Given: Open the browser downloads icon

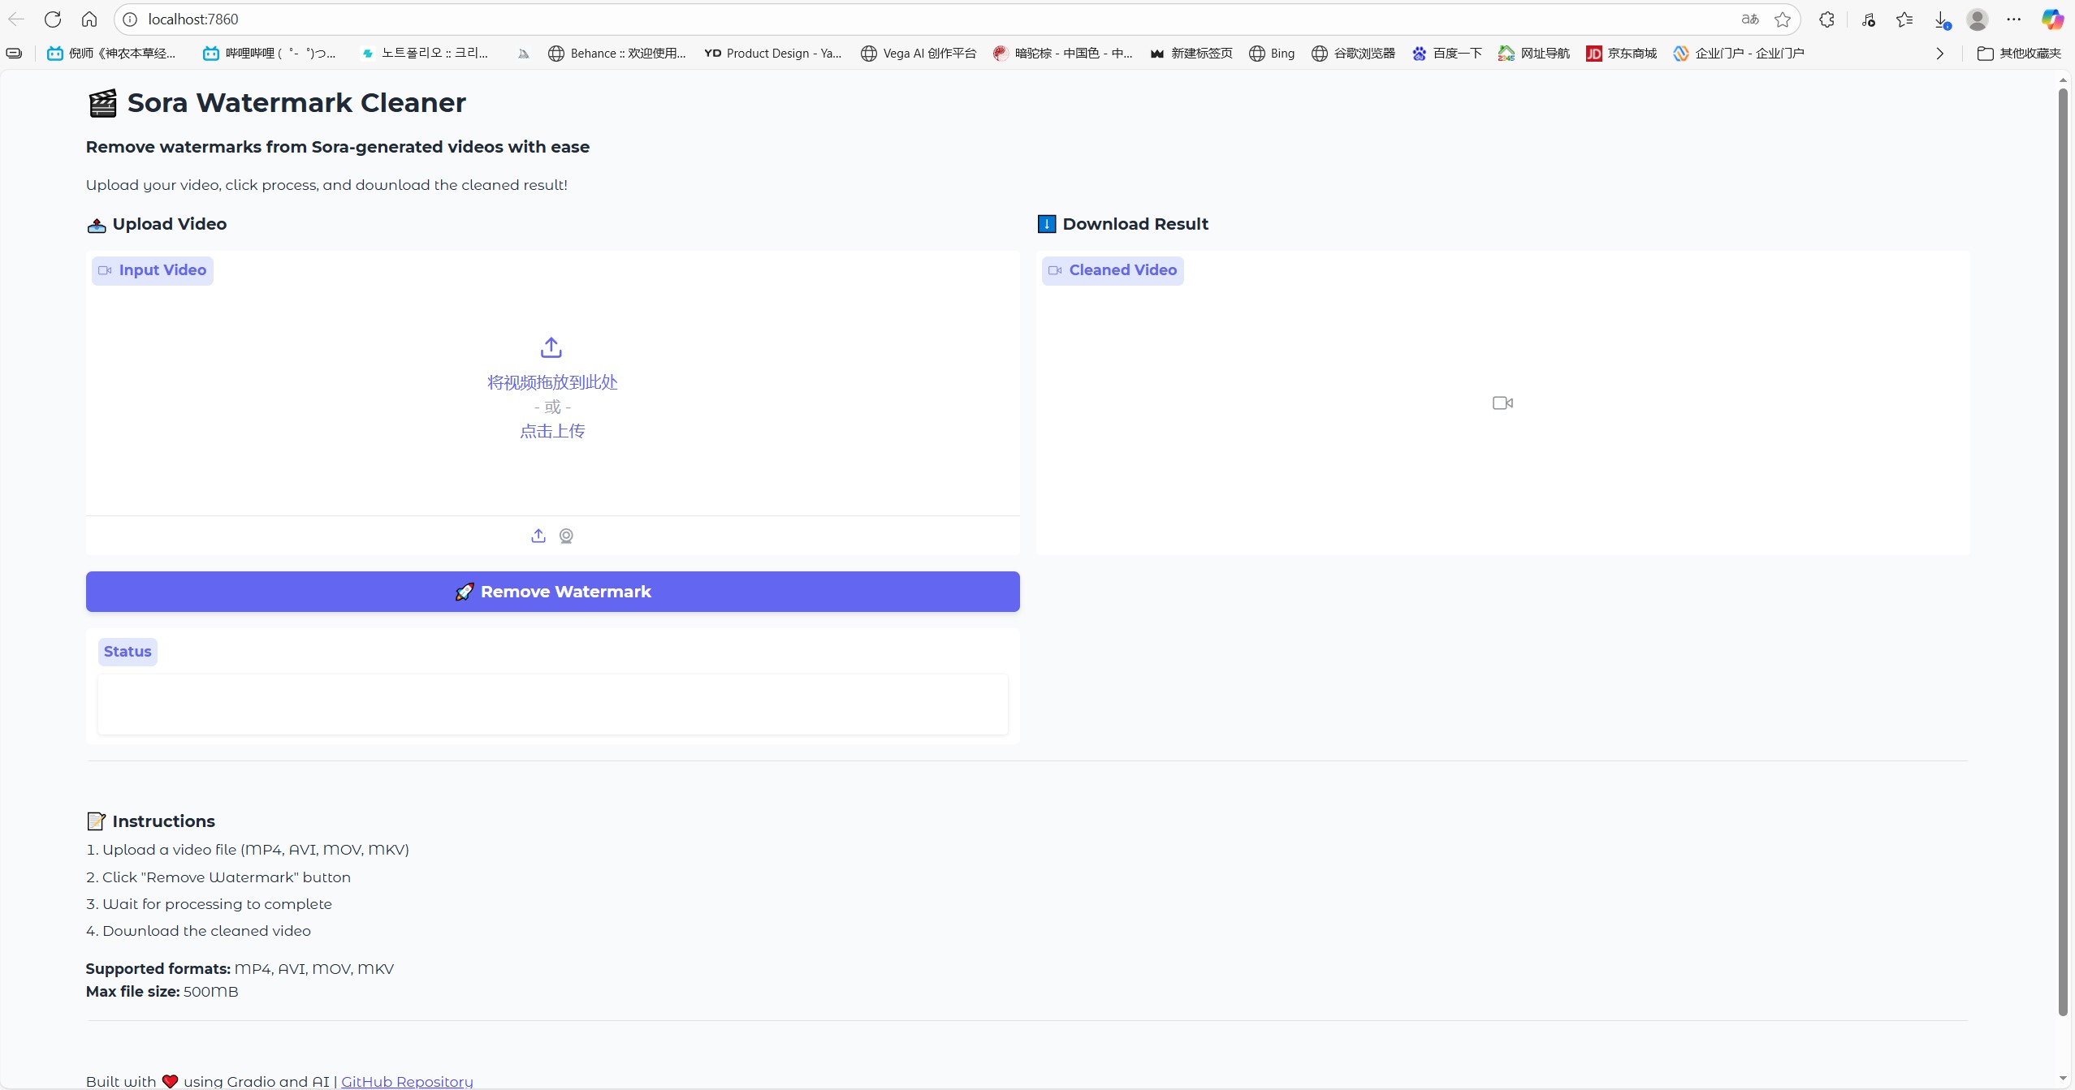Looking at the screenshot, I should click(x=1941, y=19).
